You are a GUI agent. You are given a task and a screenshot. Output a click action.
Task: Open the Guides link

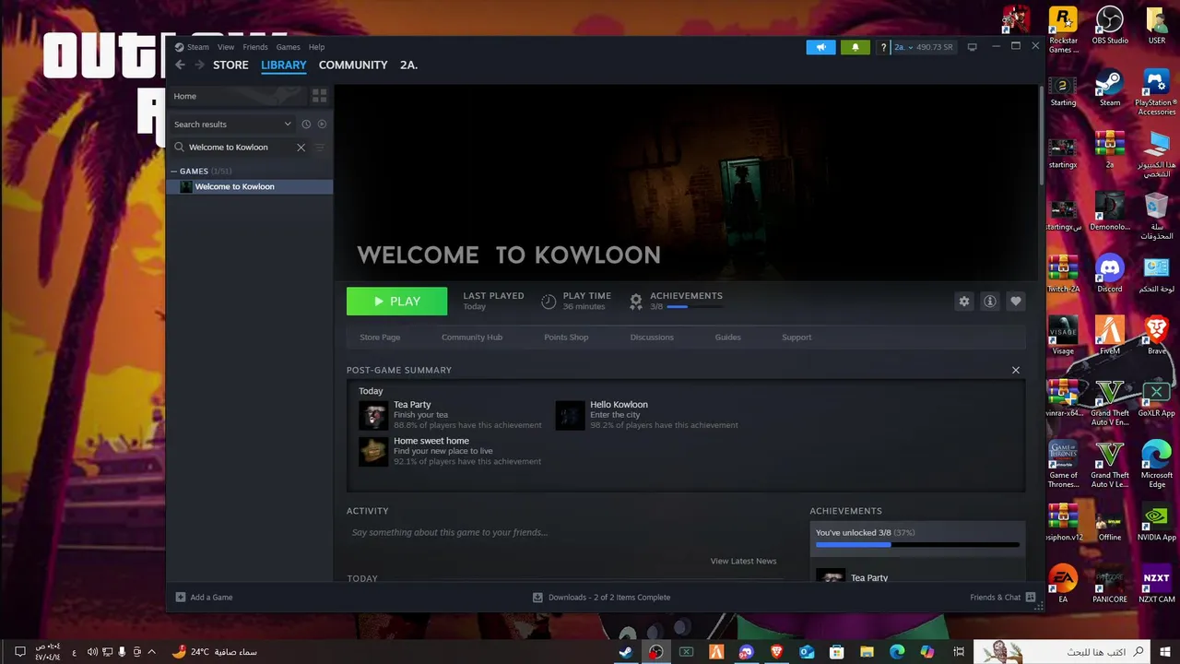pos(727,338)
